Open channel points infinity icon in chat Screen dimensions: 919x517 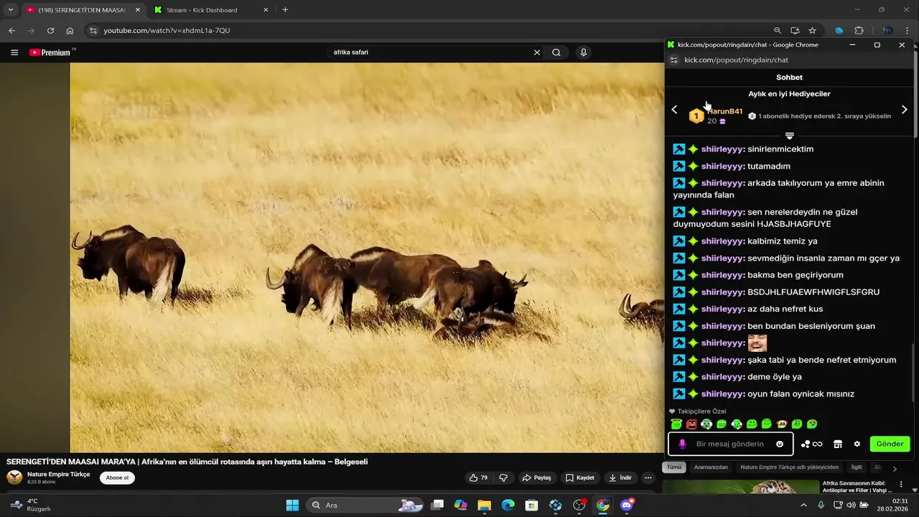click(812, 444)
